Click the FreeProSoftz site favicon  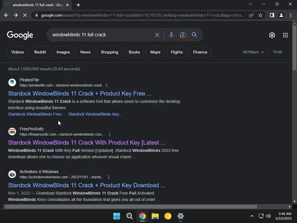coord(12,132)
